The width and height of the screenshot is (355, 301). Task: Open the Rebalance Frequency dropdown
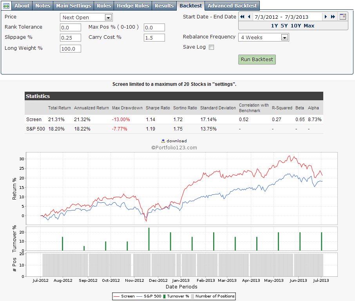pos(263,37)
